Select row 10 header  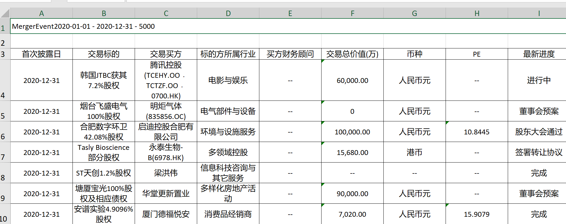[5, 214]
